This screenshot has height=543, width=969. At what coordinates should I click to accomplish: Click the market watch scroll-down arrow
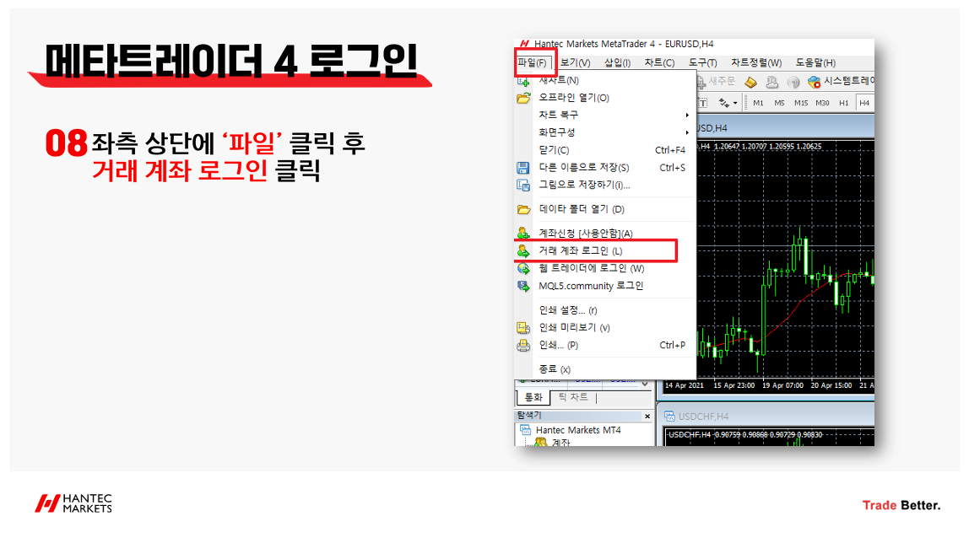coord(645,384)
